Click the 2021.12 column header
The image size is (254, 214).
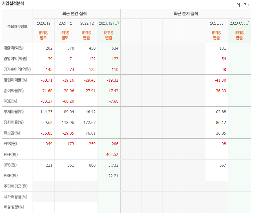65,23
